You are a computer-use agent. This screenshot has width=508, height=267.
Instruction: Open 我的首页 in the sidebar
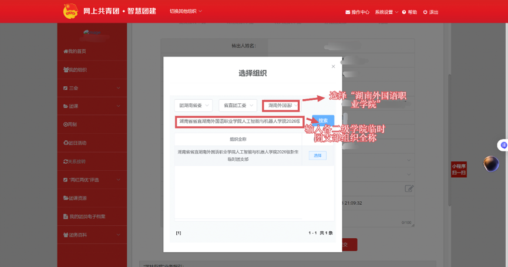[92, 52]
